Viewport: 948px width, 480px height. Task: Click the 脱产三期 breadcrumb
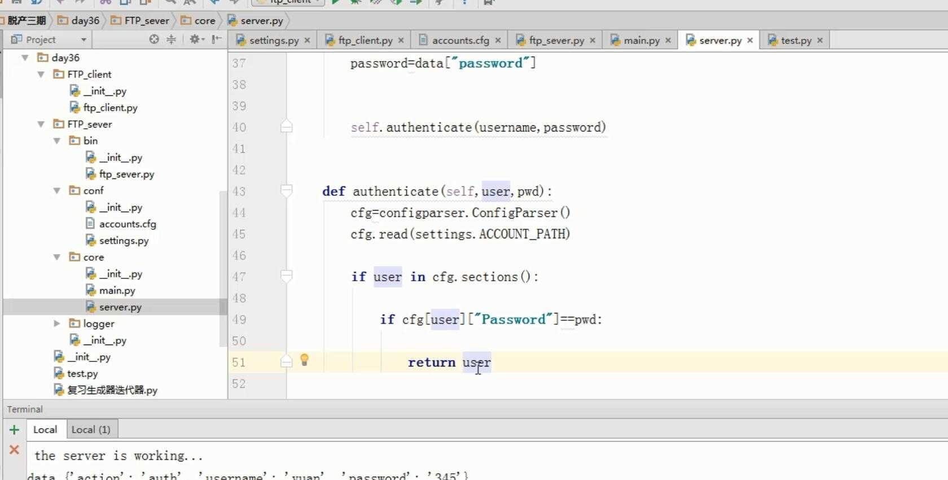27,20
